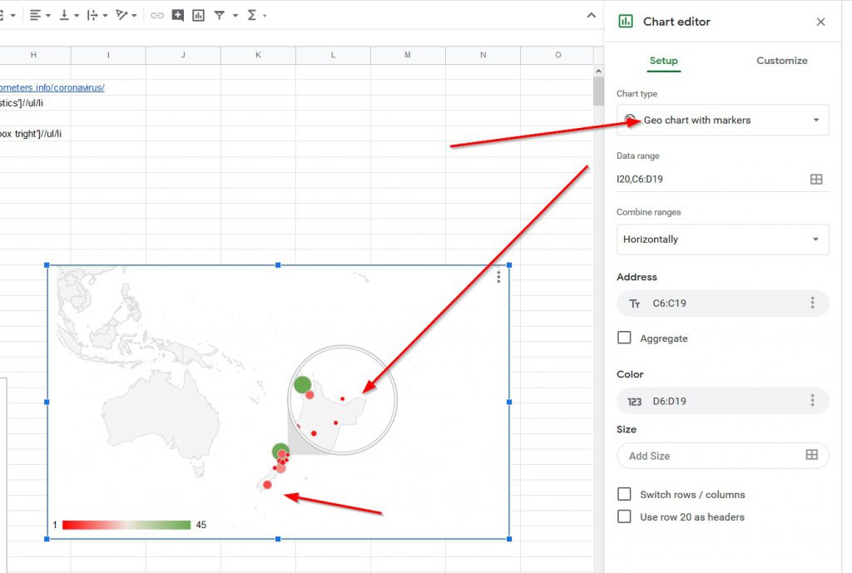Open the Chart type dropdown
Screen dimensions: 852x573
[722, 120]
